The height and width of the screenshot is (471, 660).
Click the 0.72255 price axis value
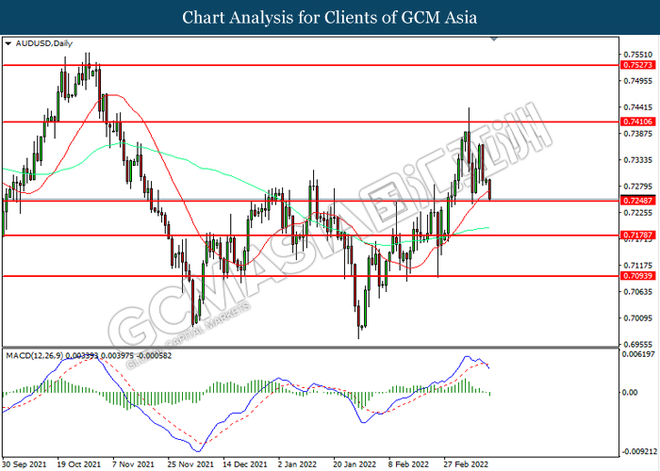[x=638, y=213]
